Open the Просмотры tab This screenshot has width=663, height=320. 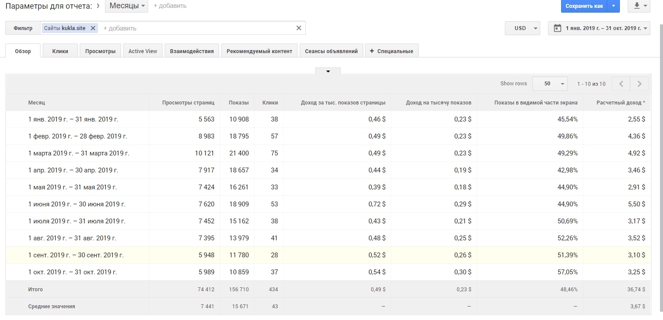click(100, 51)
